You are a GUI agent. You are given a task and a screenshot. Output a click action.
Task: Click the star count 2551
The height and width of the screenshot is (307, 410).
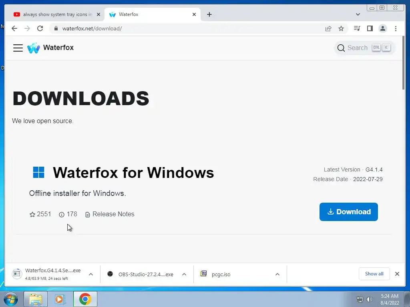pyautogui.click(x=40, y=214)
